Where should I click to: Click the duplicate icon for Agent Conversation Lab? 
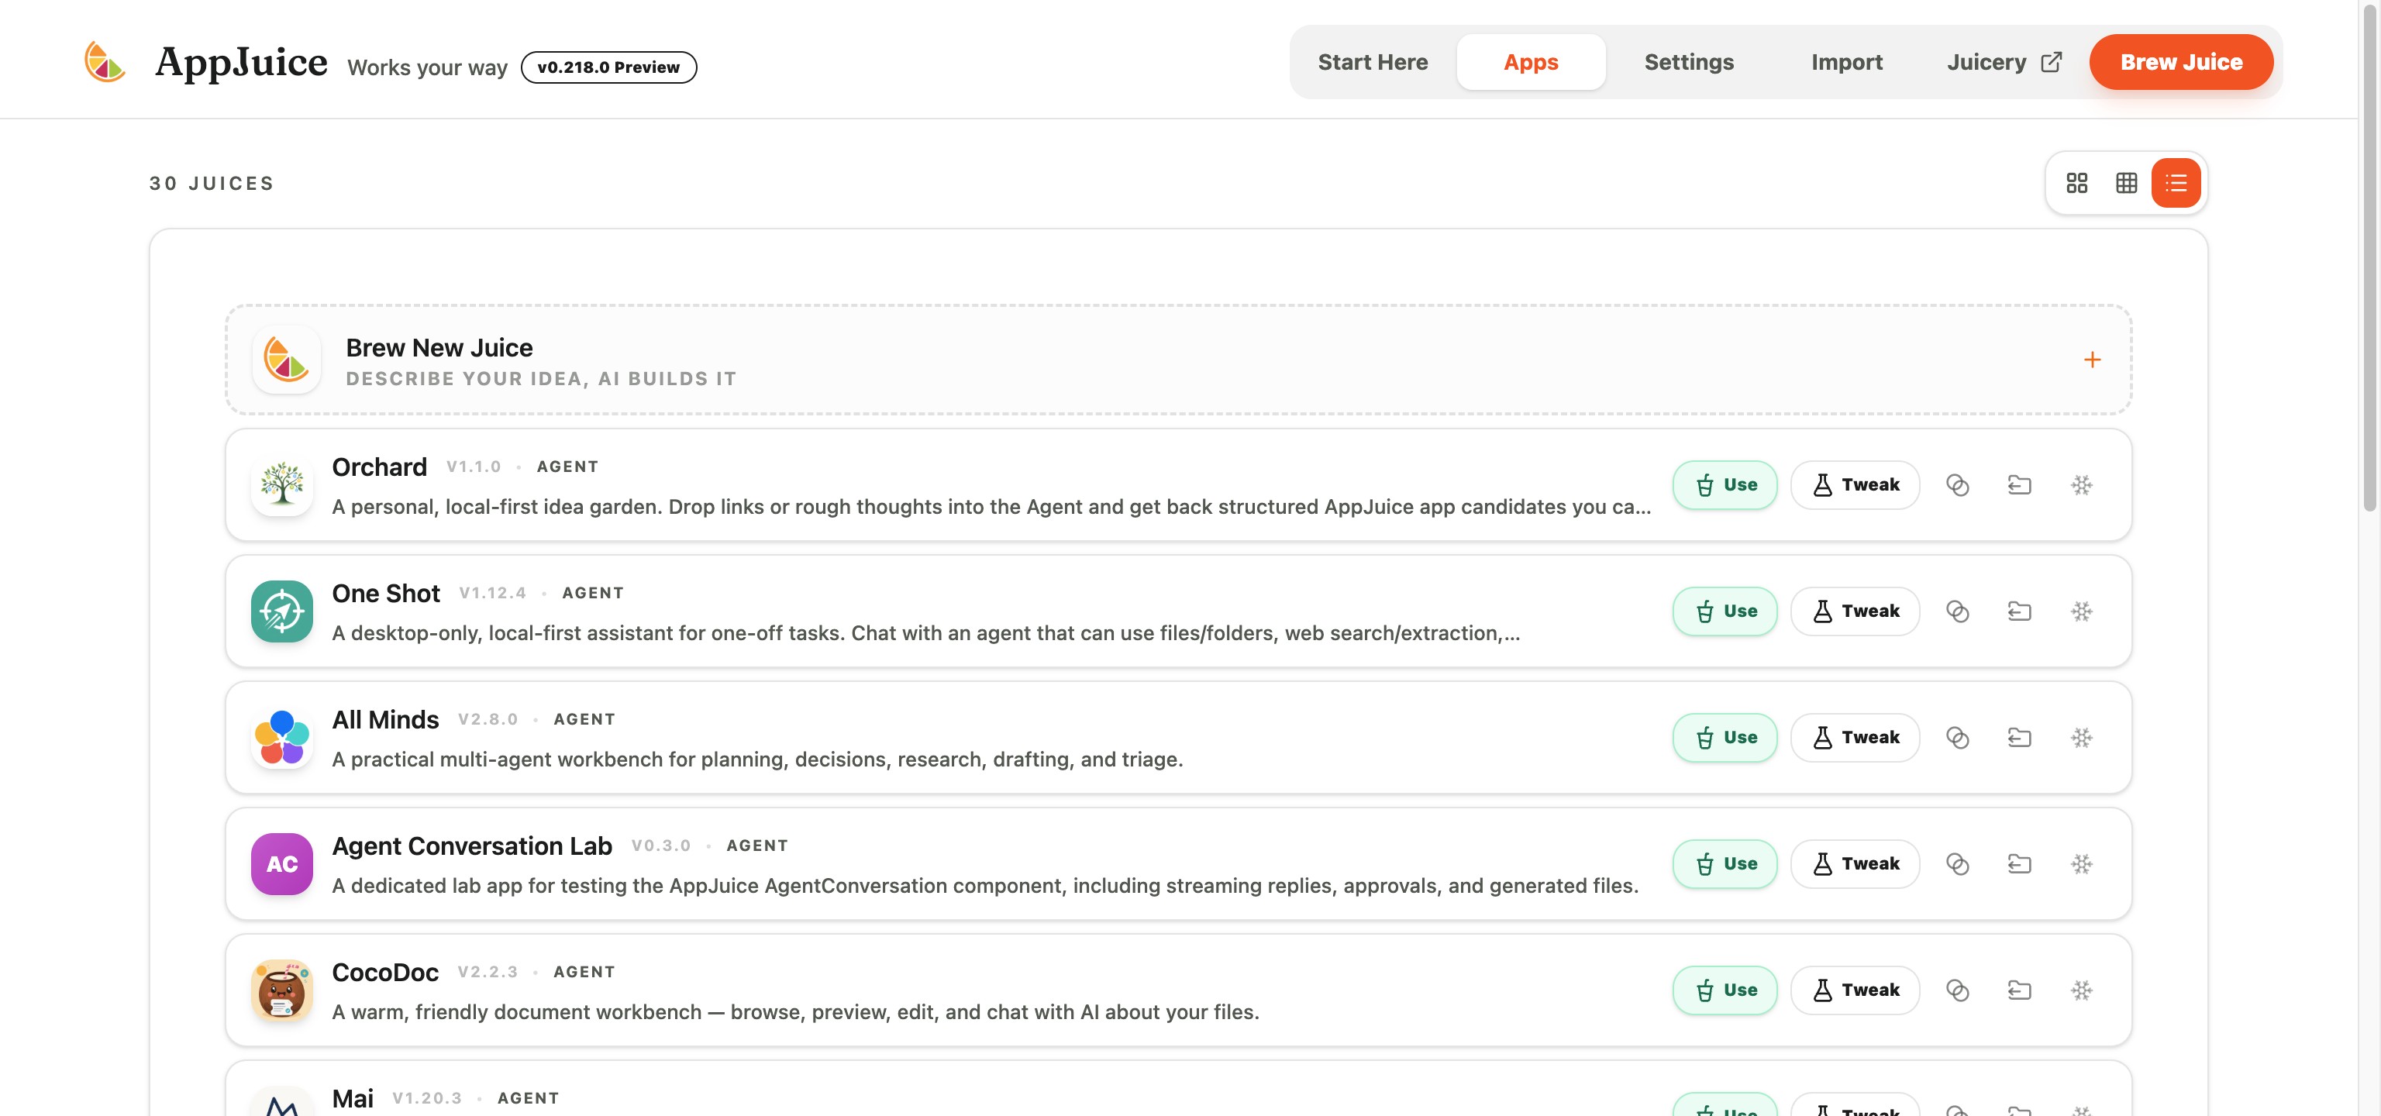1957,864
